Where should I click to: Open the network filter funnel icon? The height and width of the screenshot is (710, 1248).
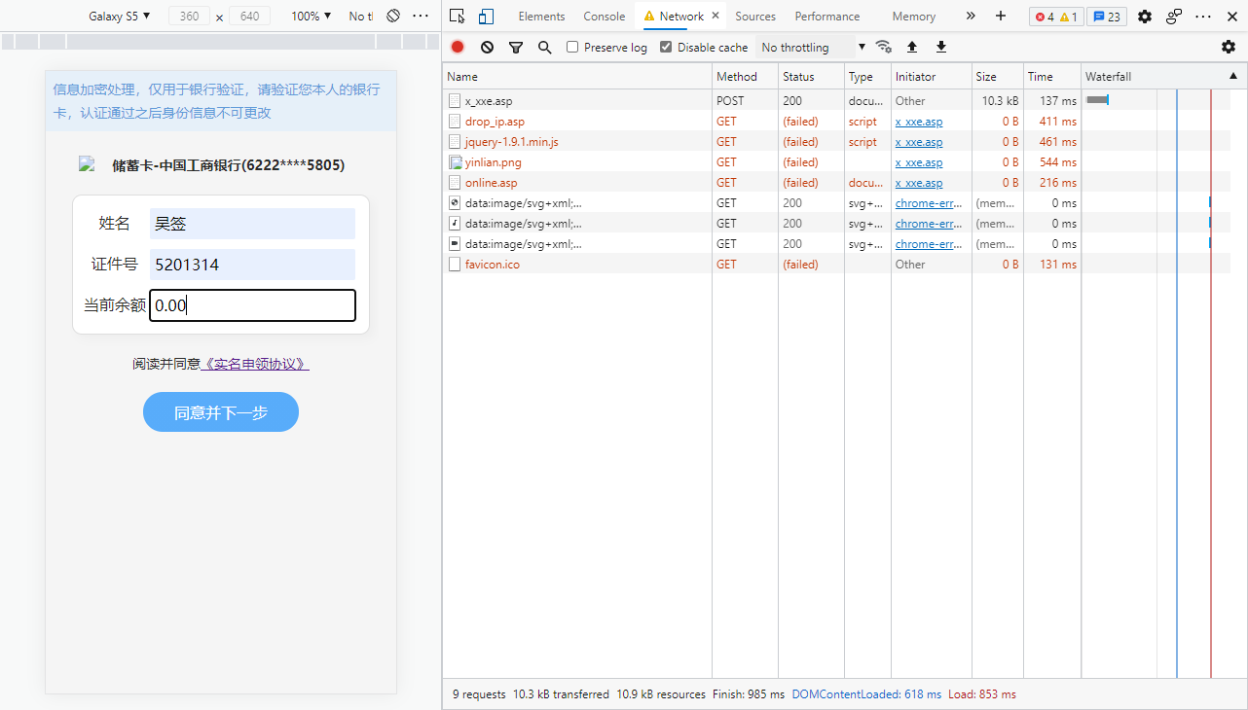click(x=516, y=47)
